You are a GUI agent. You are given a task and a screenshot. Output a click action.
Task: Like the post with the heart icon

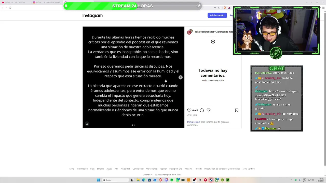[189, 110]
